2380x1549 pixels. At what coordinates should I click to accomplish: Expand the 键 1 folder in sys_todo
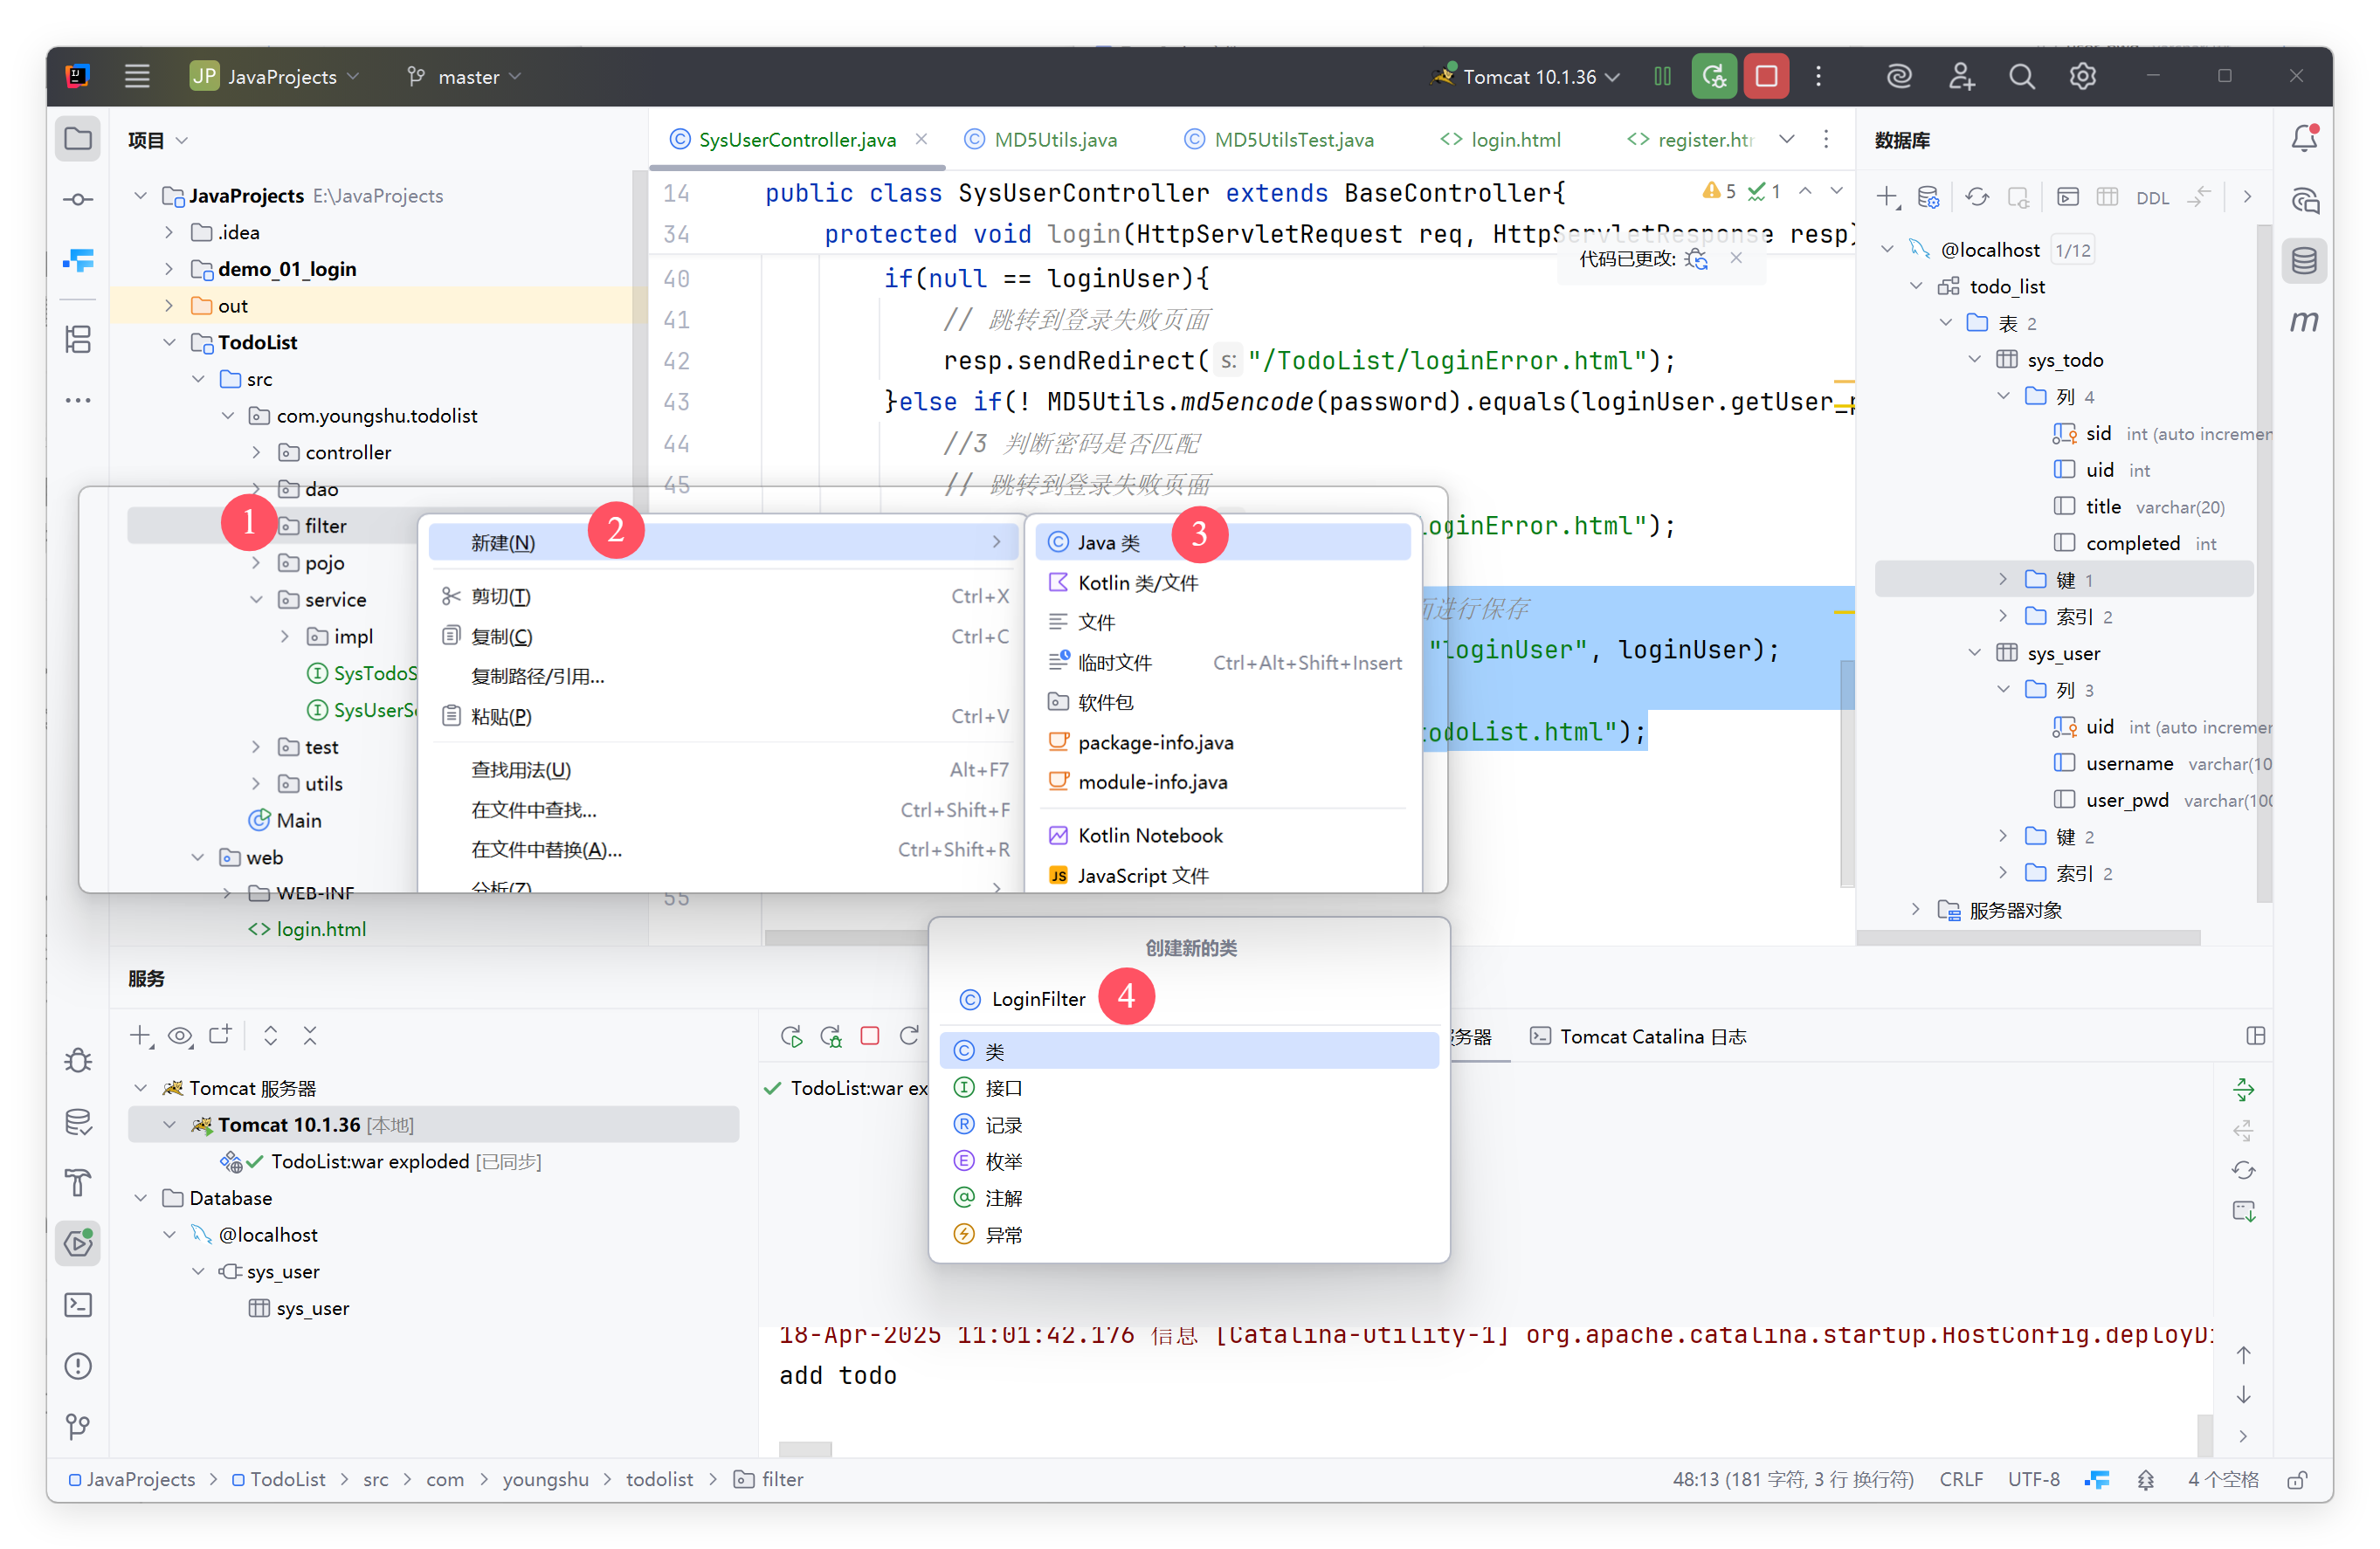pyautogui.click(x=2002, y=579)
